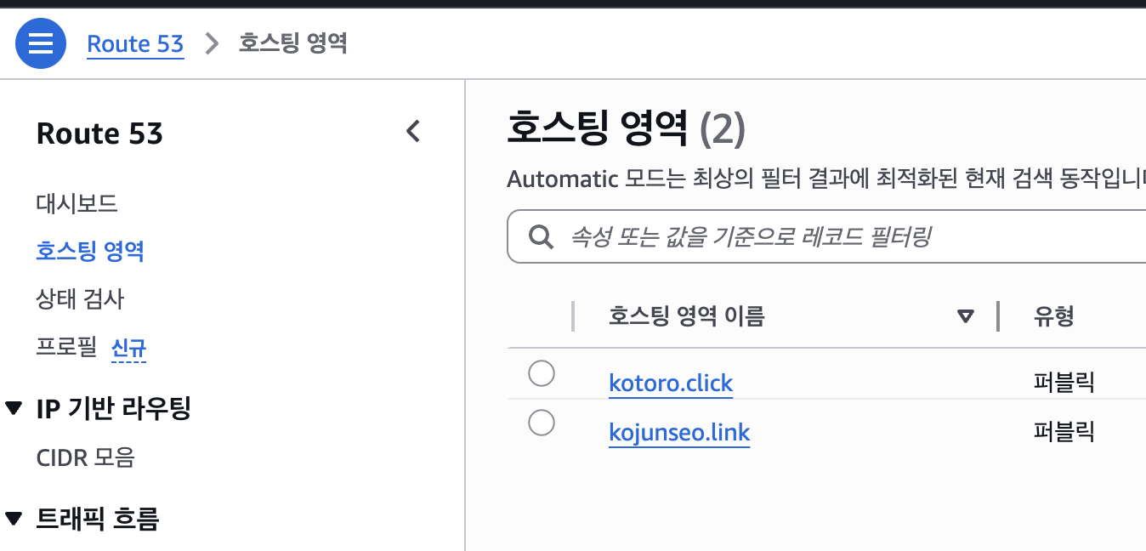Click 호스팅 영역 in the breadcrumb
1146x551 pixels.
[x=292, y=43]
